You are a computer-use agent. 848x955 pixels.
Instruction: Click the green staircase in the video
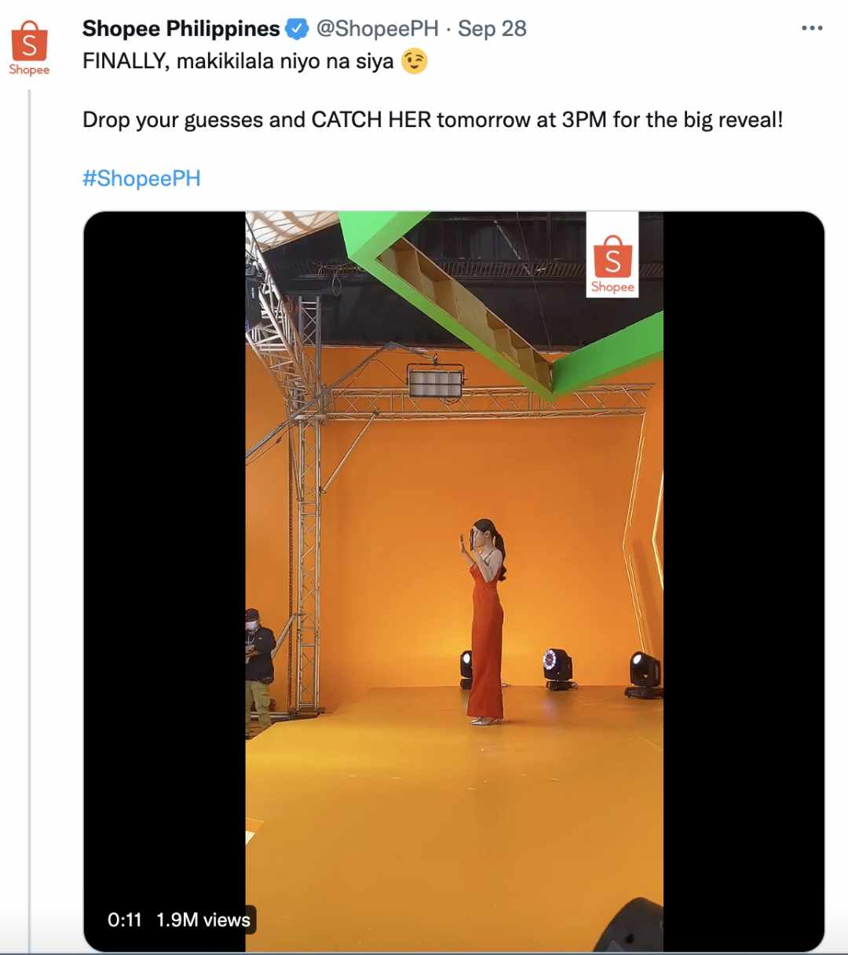click(x=503, y=306)
